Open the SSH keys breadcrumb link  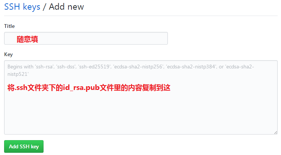tap(22, 7)
